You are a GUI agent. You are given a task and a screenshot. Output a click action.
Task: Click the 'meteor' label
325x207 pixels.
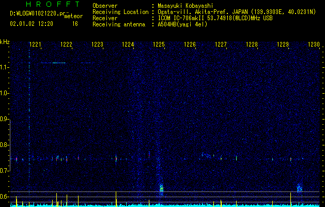click(x=73, y=16)
